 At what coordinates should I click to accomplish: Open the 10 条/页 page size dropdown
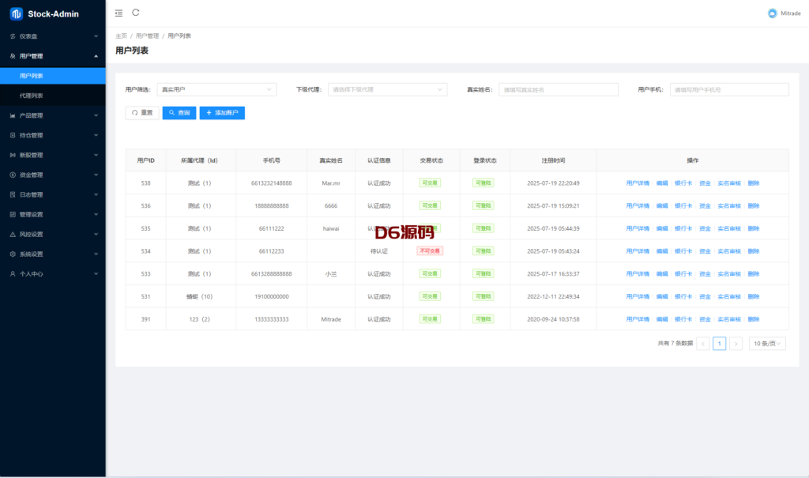[768, 344]
